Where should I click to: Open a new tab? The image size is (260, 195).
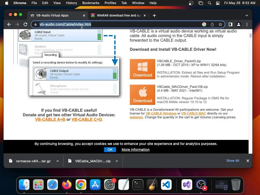click(154, 15)
